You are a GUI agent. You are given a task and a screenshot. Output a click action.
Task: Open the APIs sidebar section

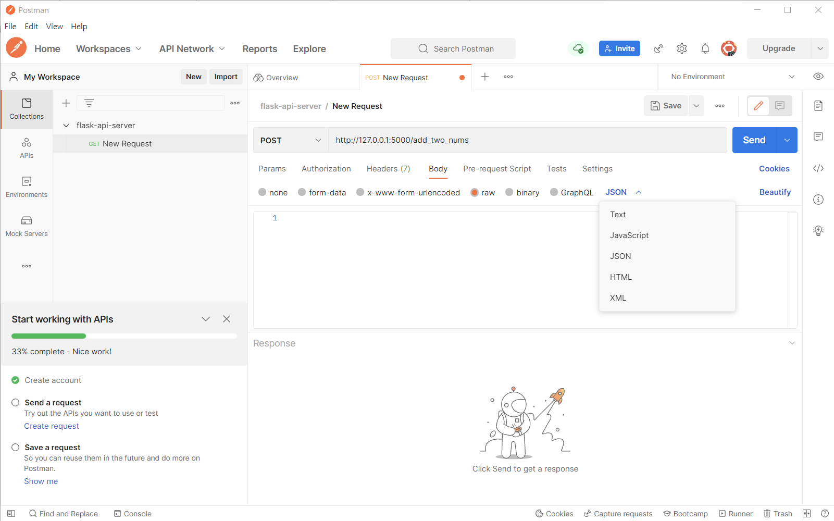click(27, 148)
